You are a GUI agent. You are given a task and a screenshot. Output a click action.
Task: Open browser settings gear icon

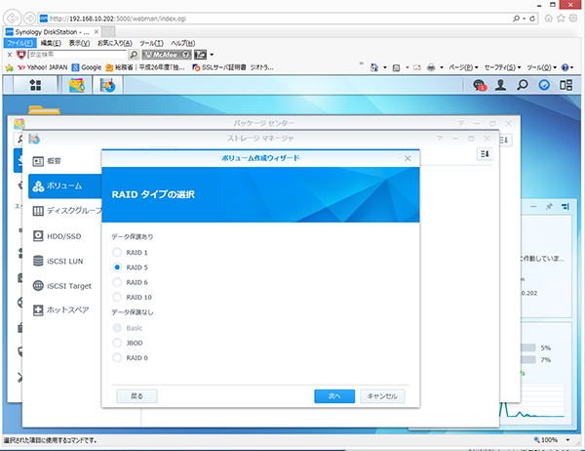573,19
